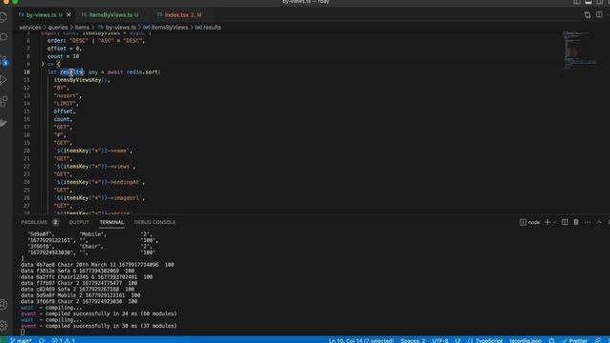Synchronize changes via status bar sync icon

42,340
